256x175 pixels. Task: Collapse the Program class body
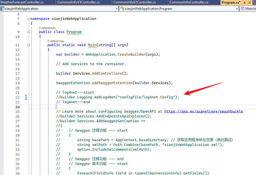pos(29,32)
